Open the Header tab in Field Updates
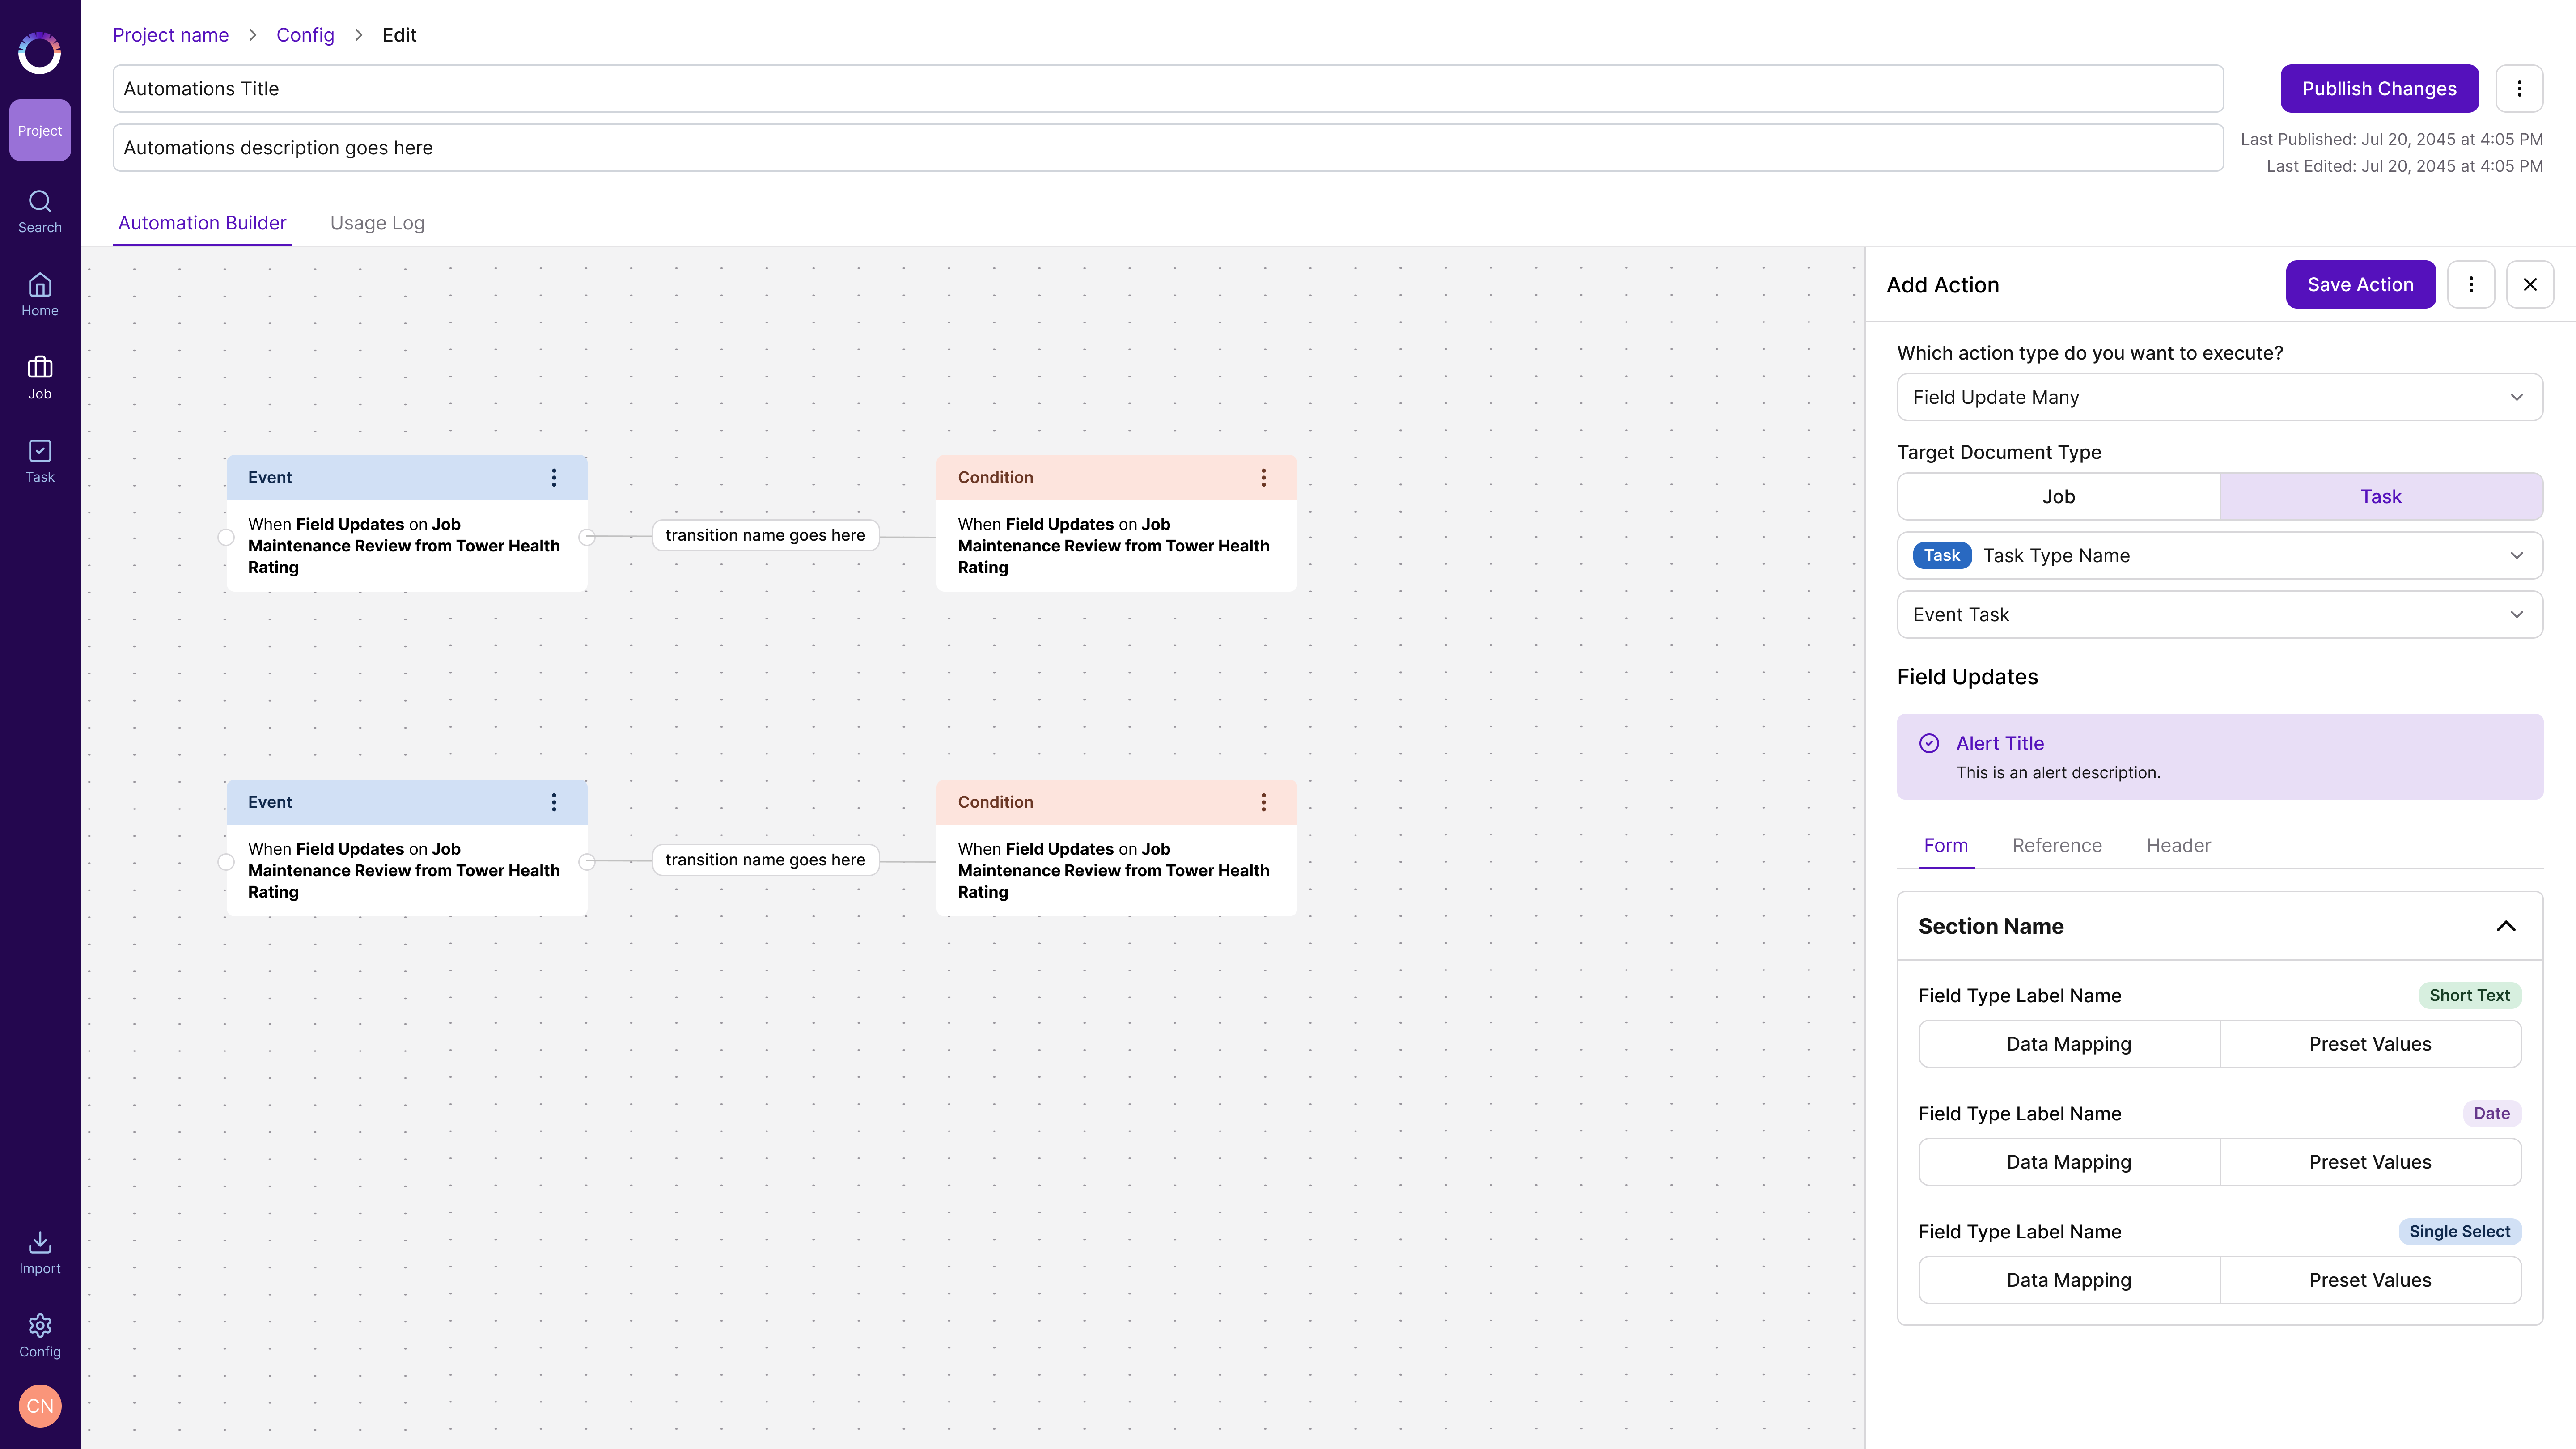 pyautogui.click(x=2178, y=846)
